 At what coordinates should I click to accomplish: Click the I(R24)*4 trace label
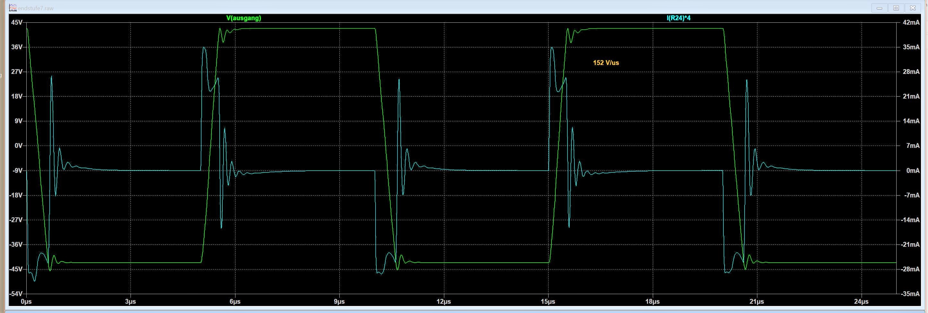pyautogui.click(x=678, y=18)
